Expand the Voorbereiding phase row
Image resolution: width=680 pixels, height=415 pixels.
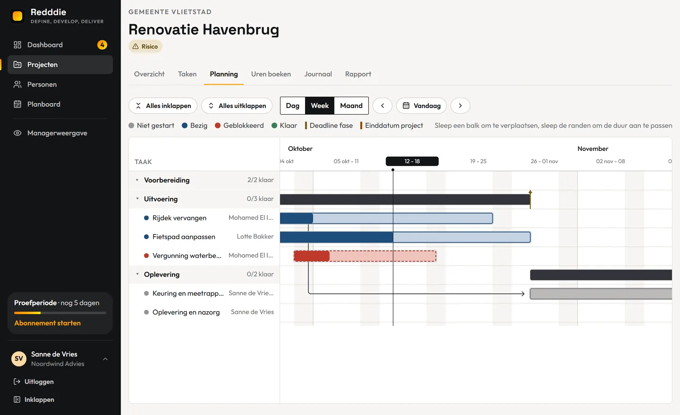(137, 180)
